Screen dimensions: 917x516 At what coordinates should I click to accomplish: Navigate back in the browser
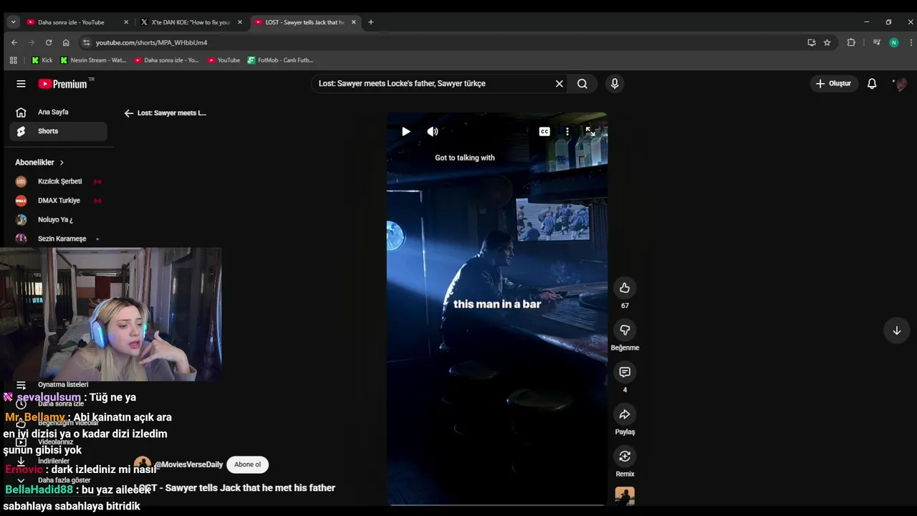14,42
